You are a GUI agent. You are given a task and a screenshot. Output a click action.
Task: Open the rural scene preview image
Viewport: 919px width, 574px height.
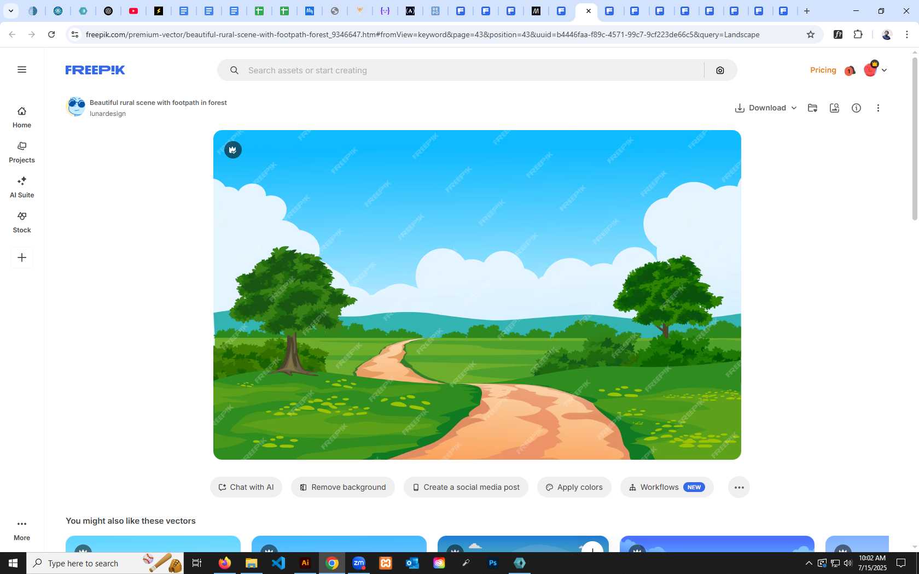tap(477, 295)
